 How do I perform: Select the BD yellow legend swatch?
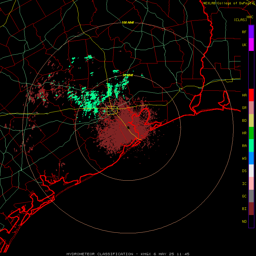point(251,121)
